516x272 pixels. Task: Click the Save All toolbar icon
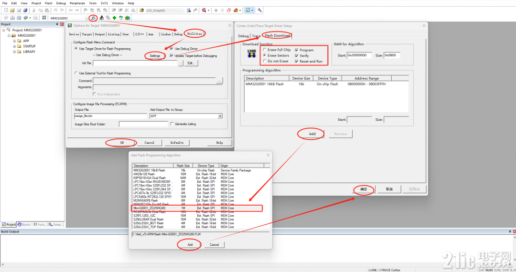point(25,10)
